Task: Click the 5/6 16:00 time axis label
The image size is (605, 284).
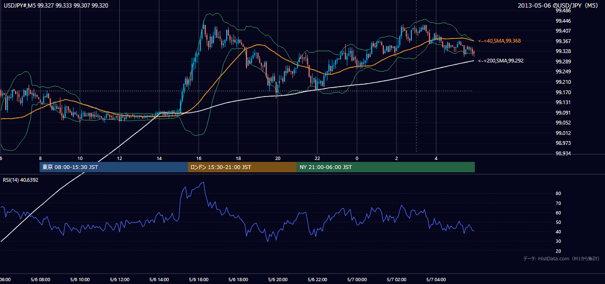Action: point(198,279)
